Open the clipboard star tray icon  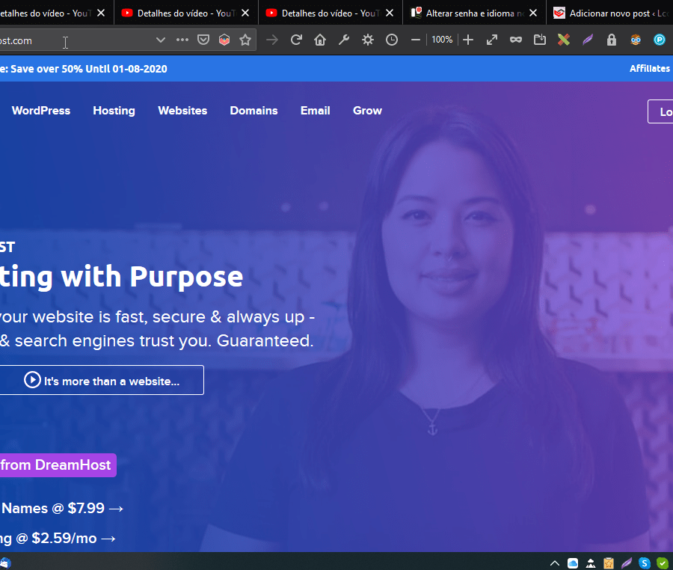click(609, 563)
